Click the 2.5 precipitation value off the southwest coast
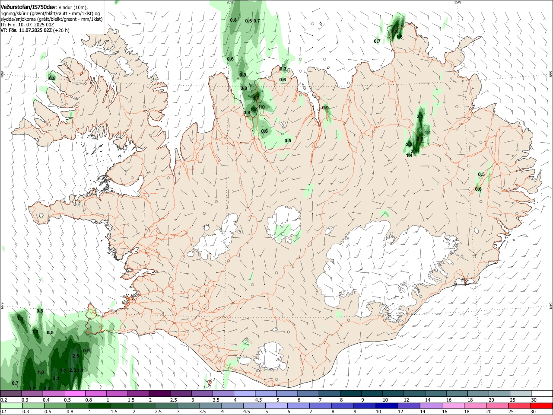The width and height of the screenshot is (553, 415). tap(75, 356)
